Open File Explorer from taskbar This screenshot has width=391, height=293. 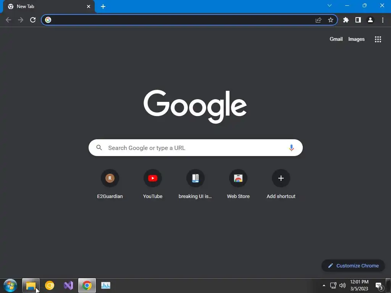[31, 285]
